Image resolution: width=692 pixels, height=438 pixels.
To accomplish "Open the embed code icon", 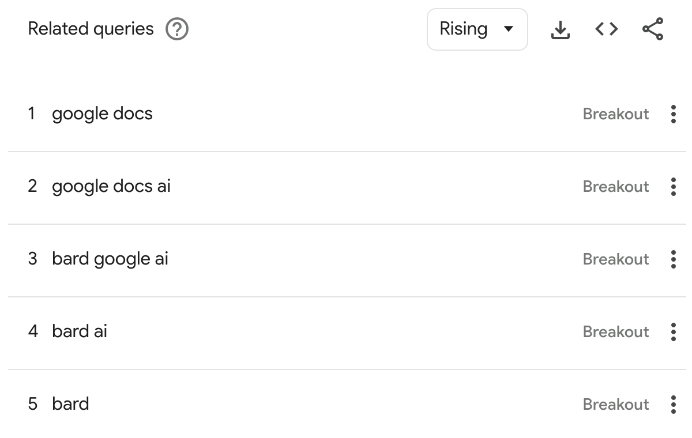I will (606, 28).
